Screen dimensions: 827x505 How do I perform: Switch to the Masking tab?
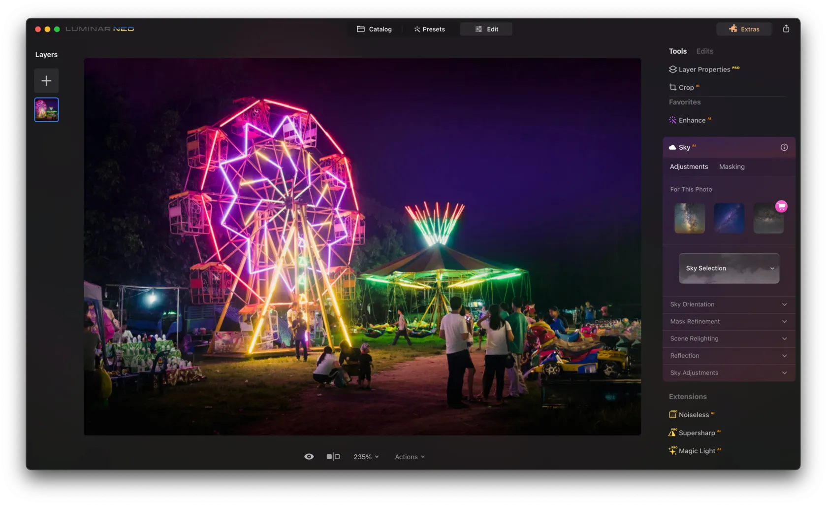tap(732, 167)
